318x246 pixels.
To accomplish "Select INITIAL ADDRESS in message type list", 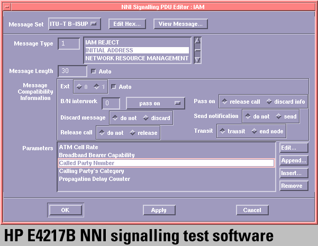I will point(137,50).
